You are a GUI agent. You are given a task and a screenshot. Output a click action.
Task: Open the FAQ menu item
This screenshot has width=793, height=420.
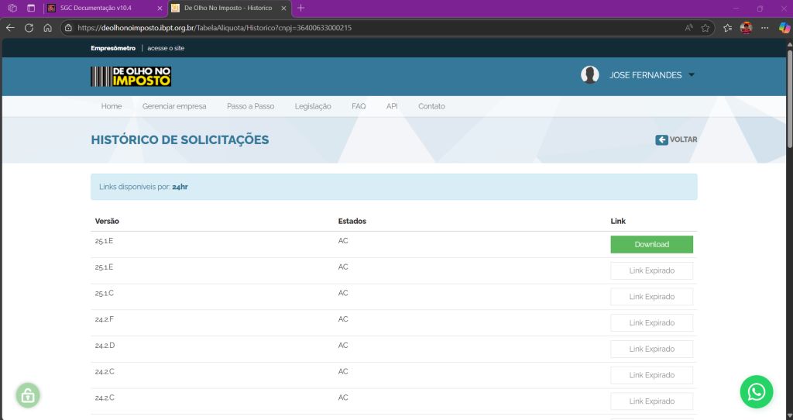point(359,106)
